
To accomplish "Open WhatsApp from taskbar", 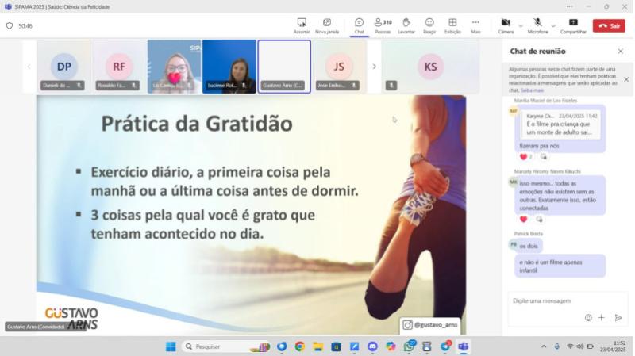I will [409, 346].
